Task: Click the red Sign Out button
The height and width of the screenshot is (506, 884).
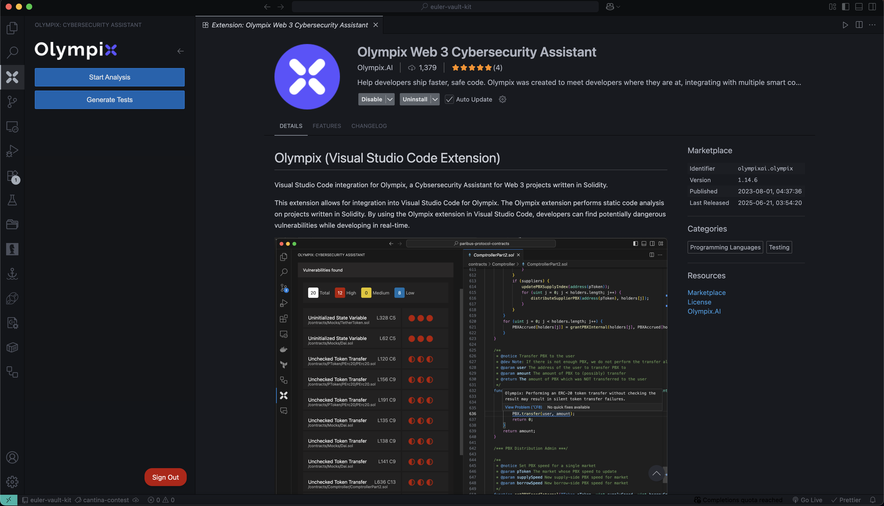Action: (165, 477)
